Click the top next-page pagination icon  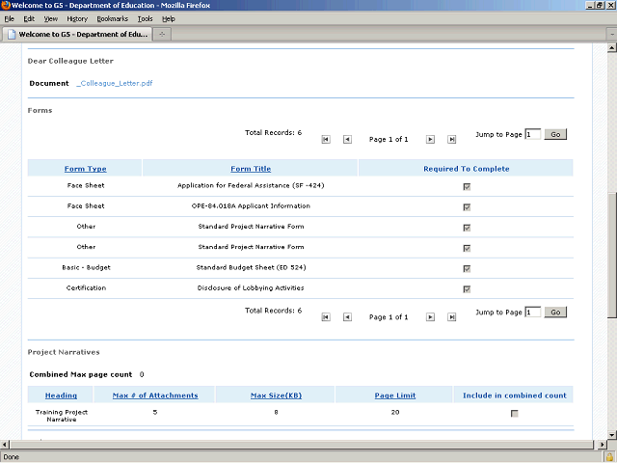[430, 140]
